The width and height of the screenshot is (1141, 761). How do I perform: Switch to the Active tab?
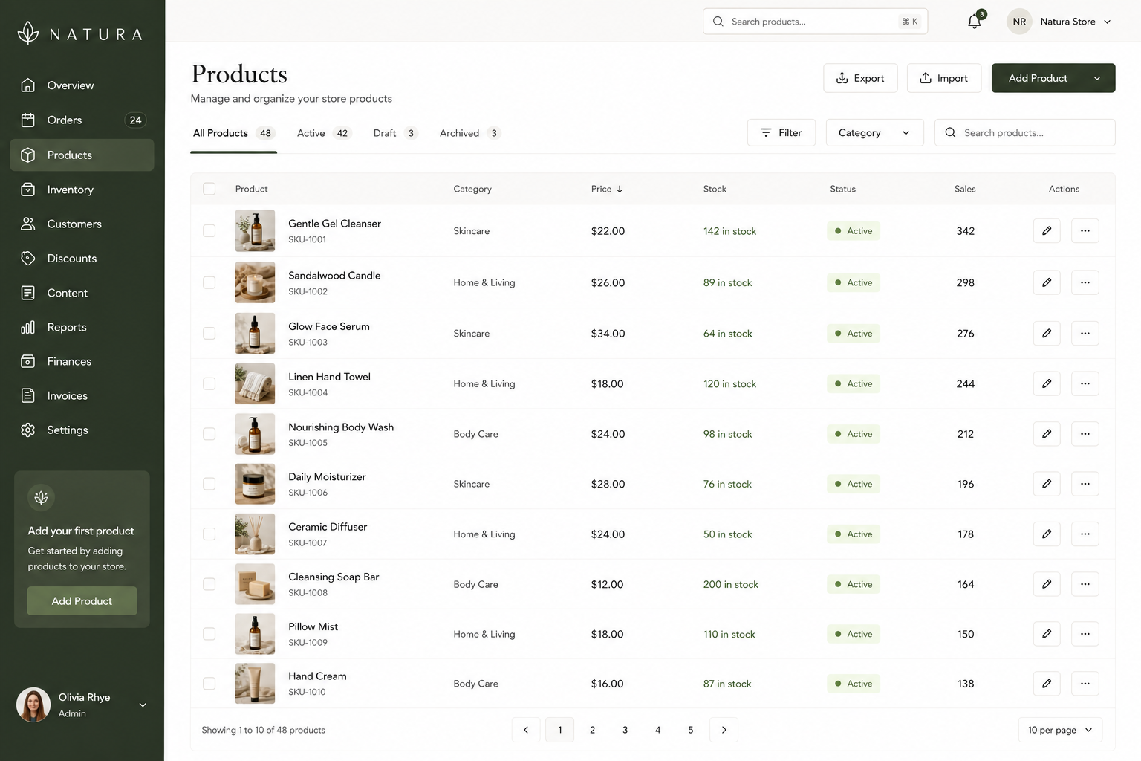coord(323,133)
